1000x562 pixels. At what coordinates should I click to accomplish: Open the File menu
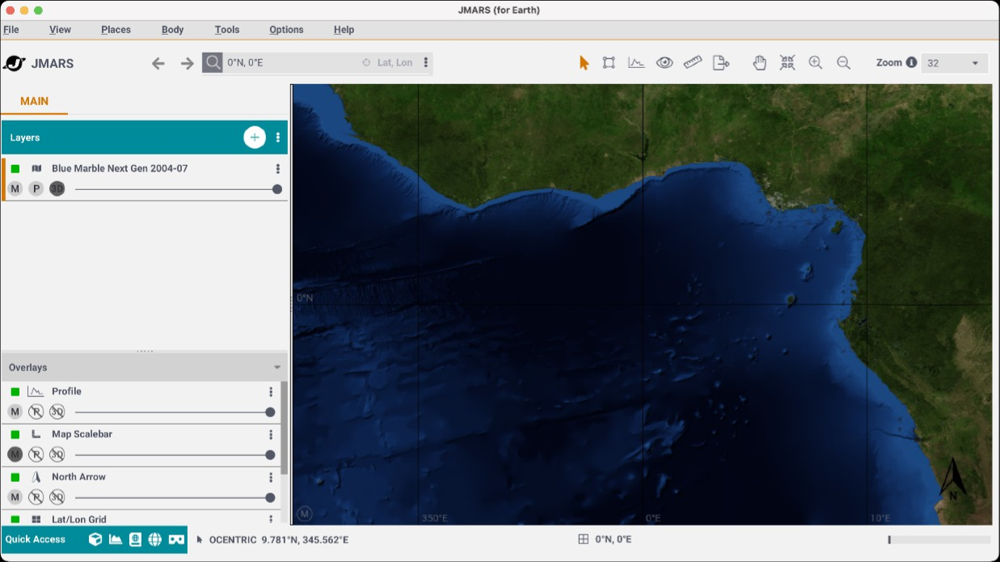tap(11, 29)
